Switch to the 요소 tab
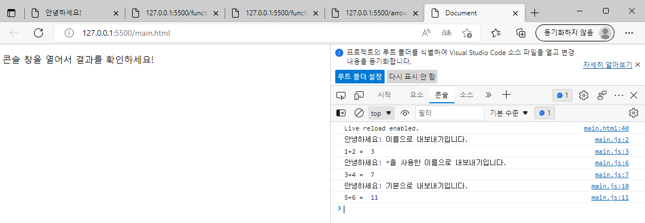The image size is (645, 223). tap(416, 95)
